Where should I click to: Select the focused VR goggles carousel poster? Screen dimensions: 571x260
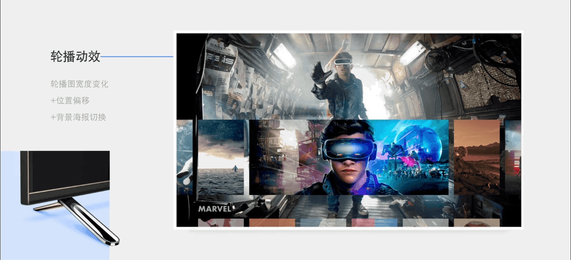click(x=349, y=157)
